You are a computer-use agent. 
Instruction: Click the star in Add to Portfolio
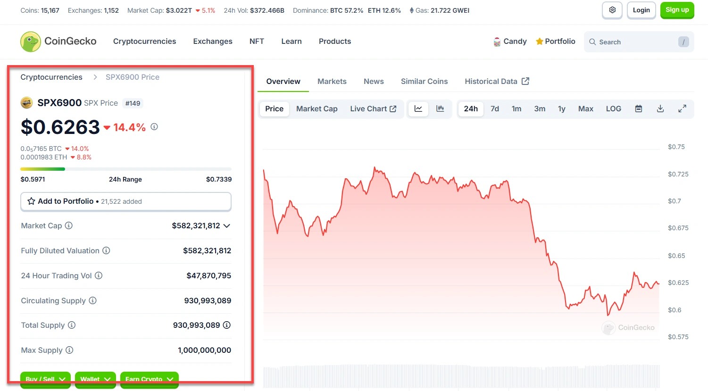[31, 201]
